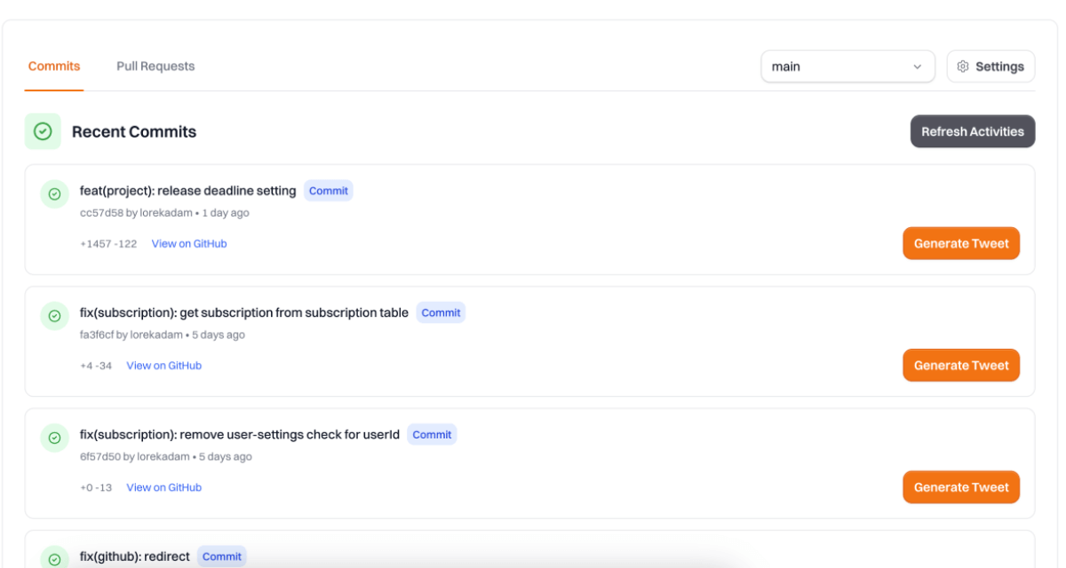Open View on GitHub for commit 6f57d50
This screenshot has height=568, width=1066.
coord(163,487)
